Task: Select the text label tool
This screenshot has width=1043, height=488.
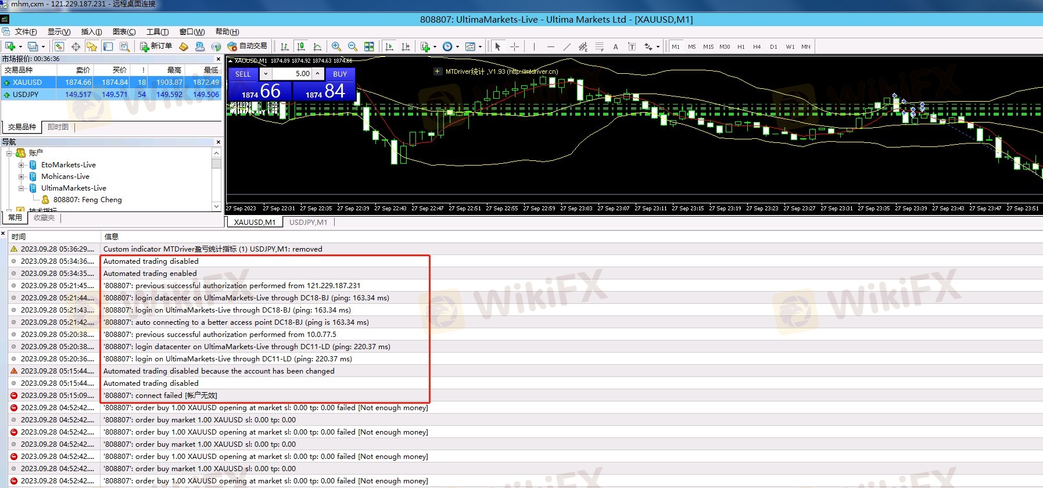Action: tap(632, 46)
